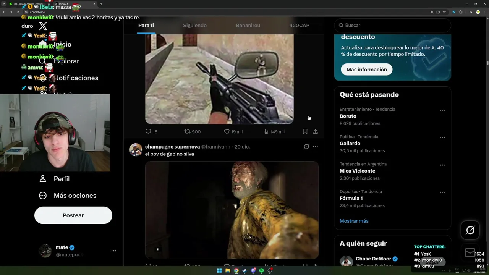Open the Explorar search page
The height and width of the screenshot is (275, 489).
point(59,61)
